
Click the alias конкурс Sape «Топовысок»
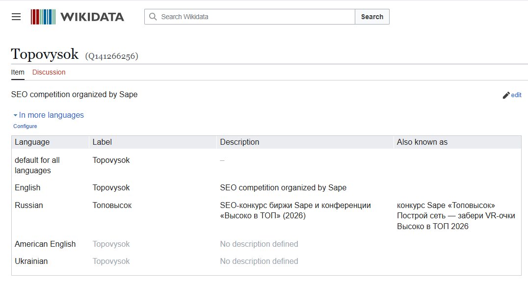446,205
